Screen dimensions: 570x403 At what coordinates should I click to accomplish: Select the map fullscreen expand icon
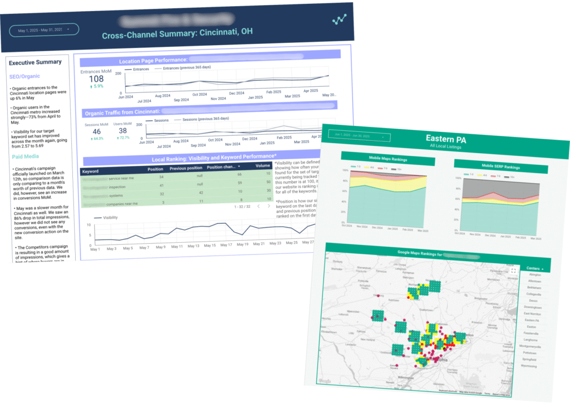[x=513, y=271]
